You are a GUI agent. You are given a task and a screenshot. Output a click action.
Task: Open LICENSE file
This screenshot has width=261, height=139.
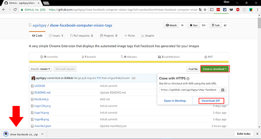pos(39,86)
